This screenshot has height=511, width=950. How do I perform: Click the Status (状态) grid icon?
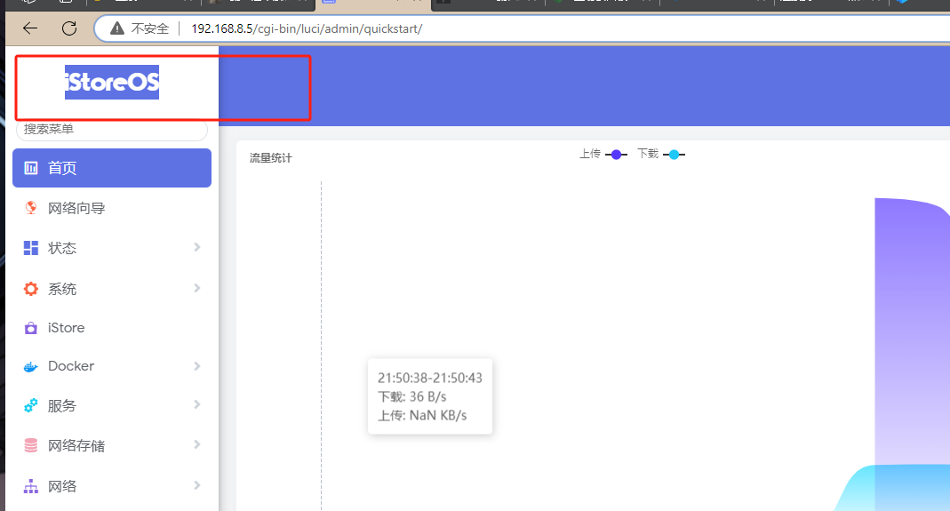click(31, 248)
